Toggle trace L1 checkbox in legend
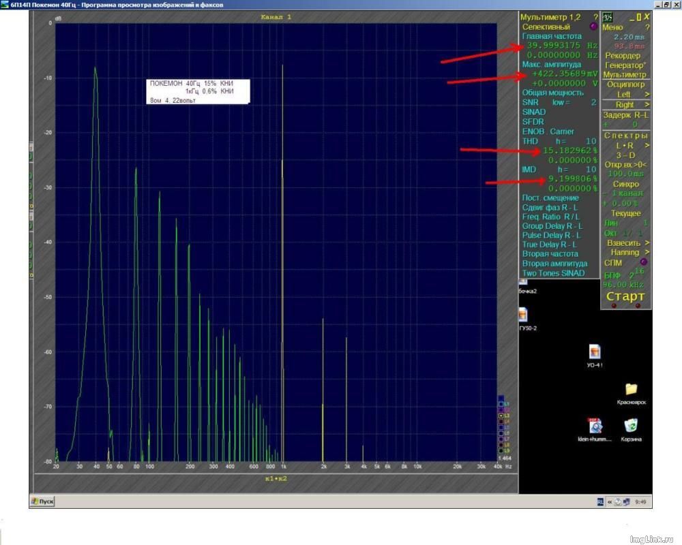The image size is (682, 545). click(x=501, y=404)
